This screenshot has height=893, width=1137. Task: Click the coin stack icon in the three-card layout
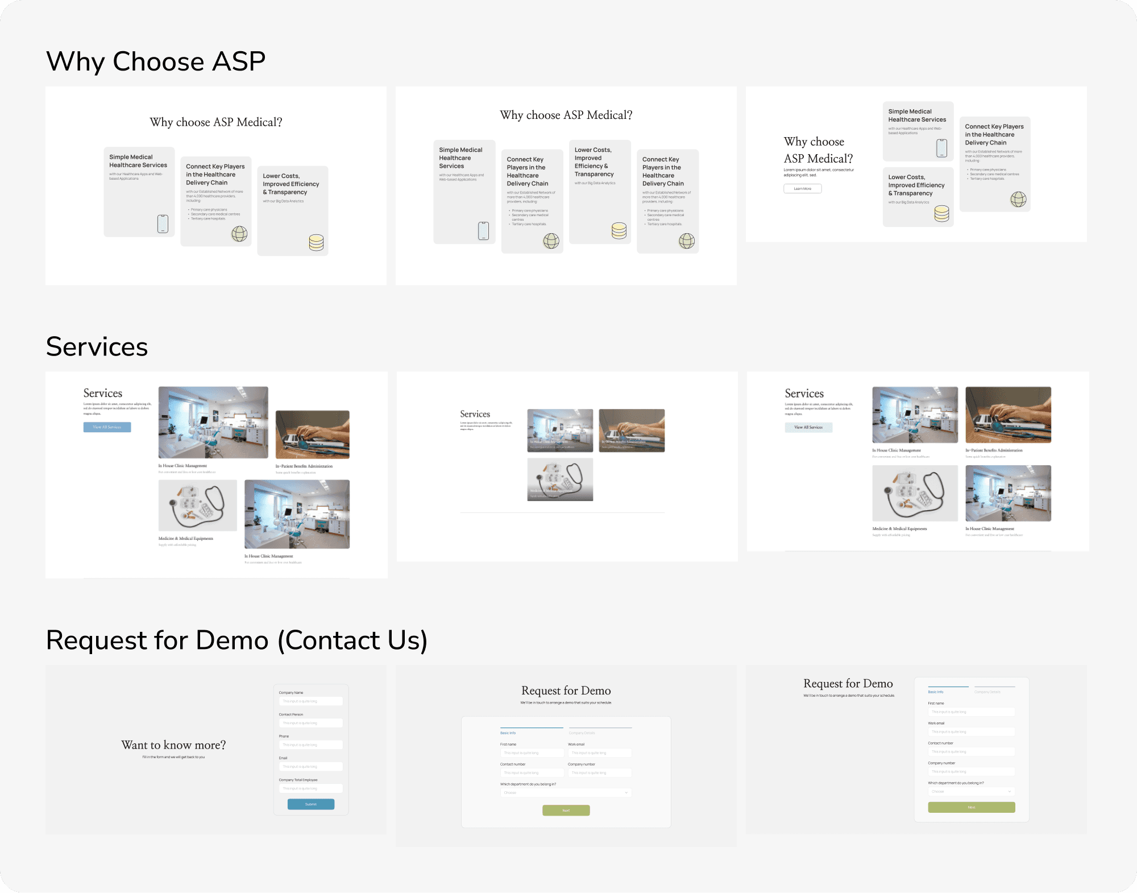(316, 243)
